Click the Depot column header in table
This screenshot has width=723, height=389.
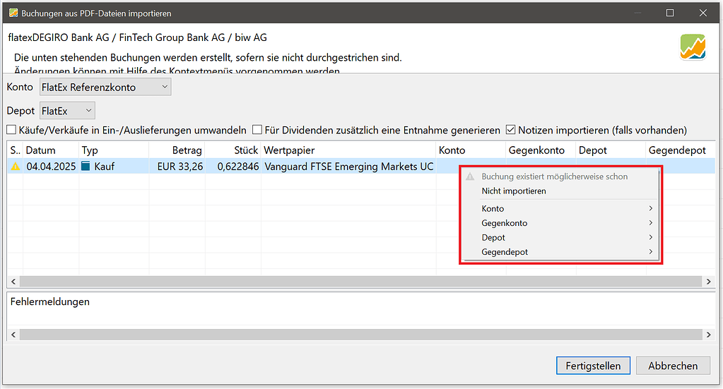(x=611, y=150)
